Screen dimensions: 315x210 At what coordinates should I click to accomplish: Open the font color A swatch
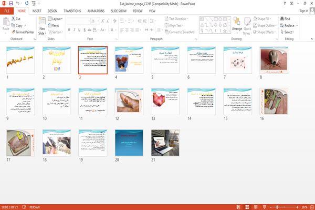[x=112, y=30]
